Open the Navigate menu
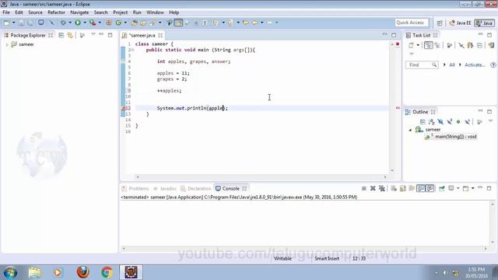This screenshot has width=498, height=280. point(79,12)
